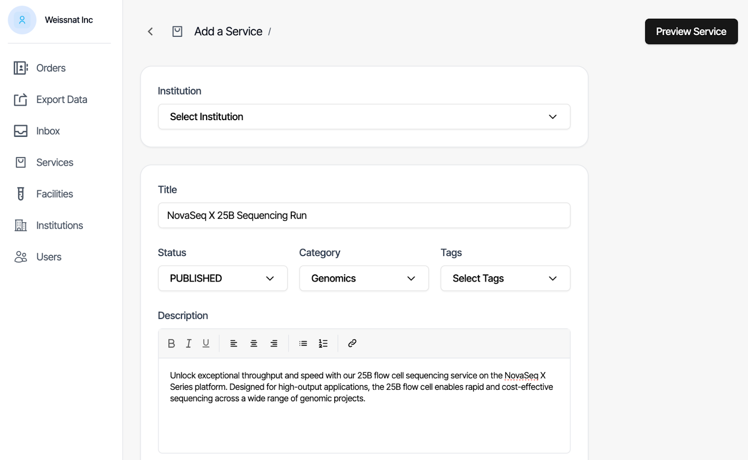The image size is (748, 460).
Task: Toggle bold formatting in description editor
Action: 171,344
